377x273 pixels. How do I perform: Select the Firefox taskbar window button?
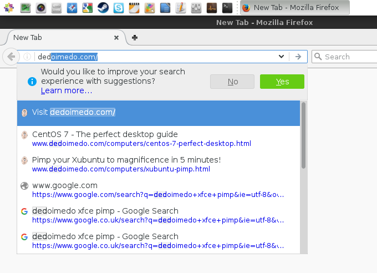(x=295, y=8)
